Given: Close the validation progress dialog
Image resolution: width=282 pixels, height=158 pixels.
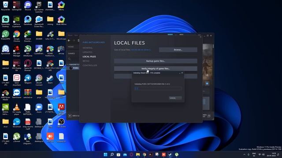Looking at the screenshot, I should 182,73.
